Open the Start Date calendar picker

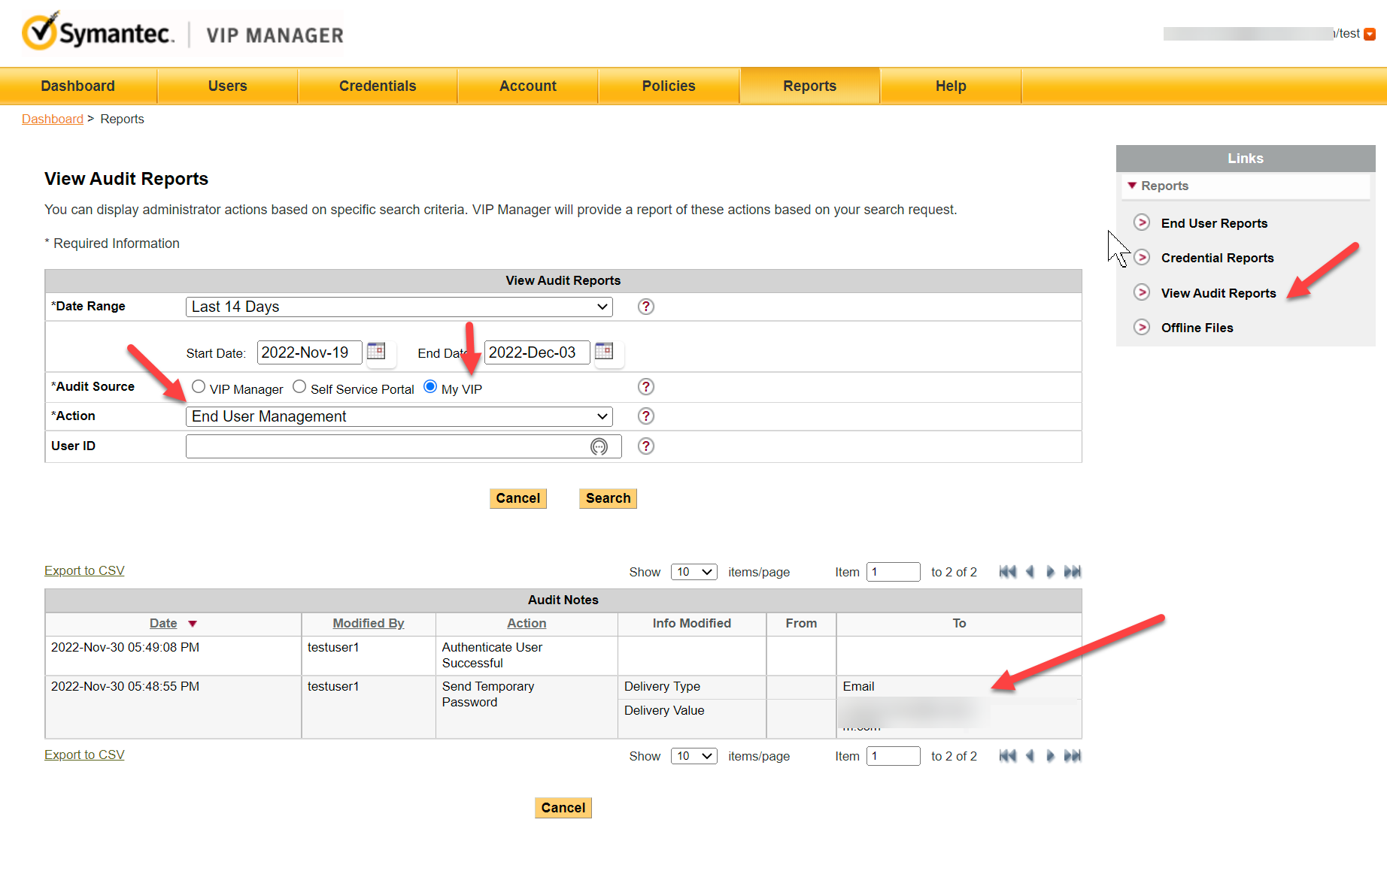376,352
